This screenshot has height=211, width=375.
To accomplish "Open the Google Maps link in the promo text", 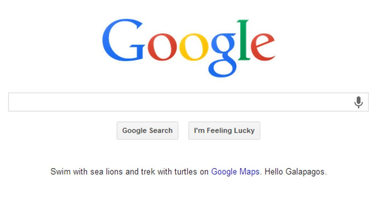I will [x=235, y=171].
